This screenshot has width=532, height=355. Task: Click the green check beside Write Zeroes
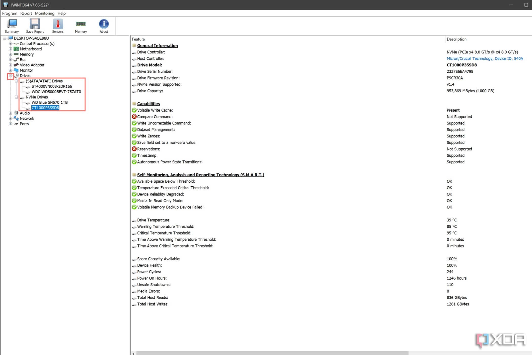click(x=134, y=136)
